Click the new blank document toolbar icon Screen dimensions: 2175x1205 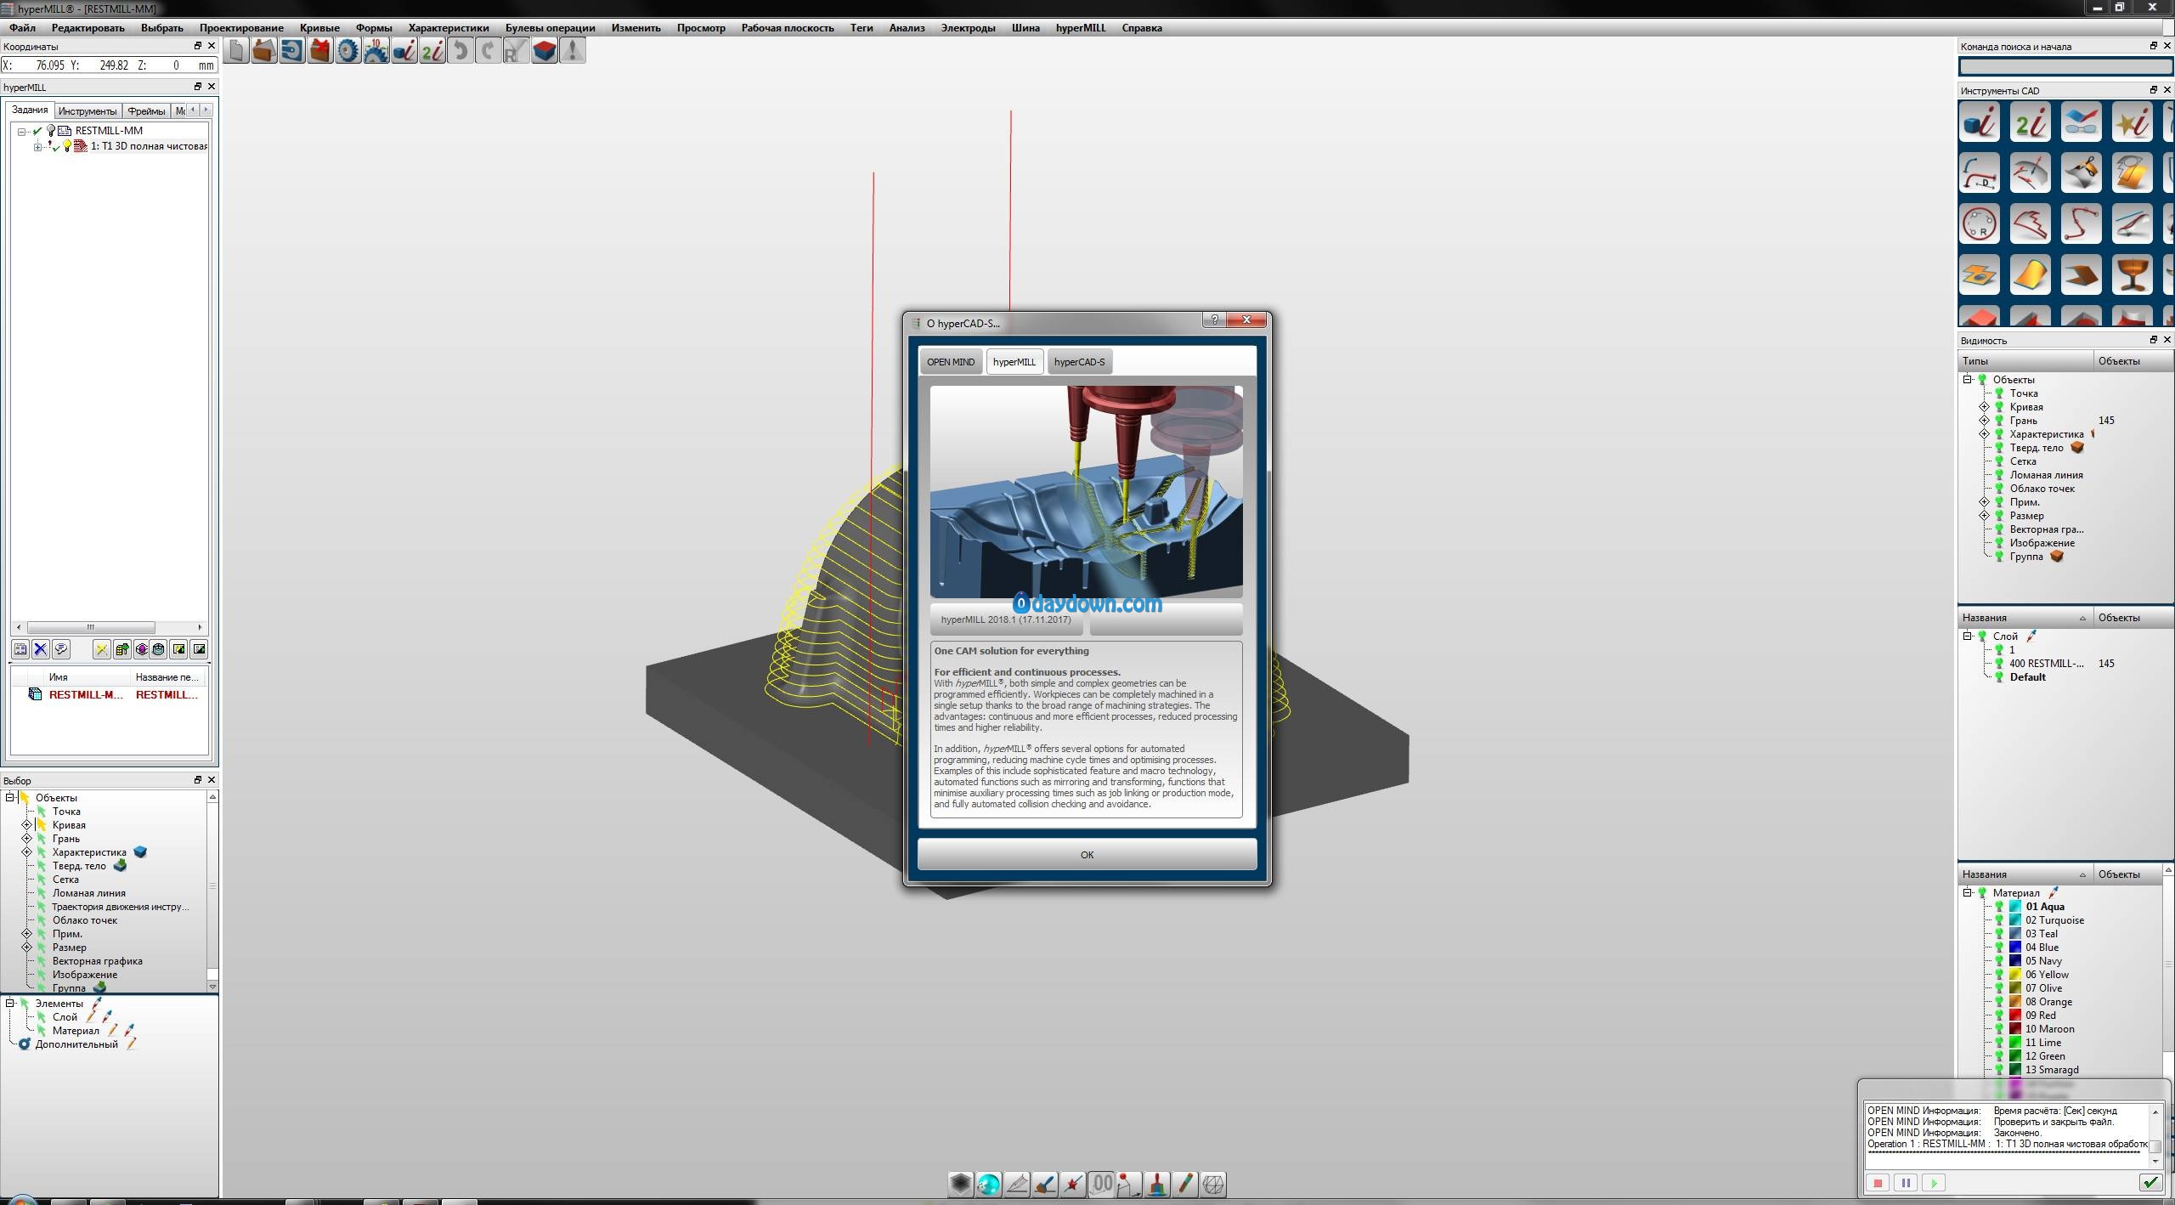pyautogui.click(x=236, y=51)
